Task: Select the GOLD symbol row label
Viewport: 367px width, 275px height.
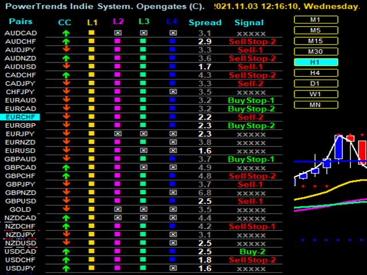Action: pos(20,210)
